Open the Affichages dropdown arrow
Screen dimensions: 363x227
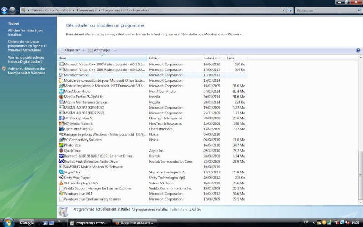[x=115, y=50]
